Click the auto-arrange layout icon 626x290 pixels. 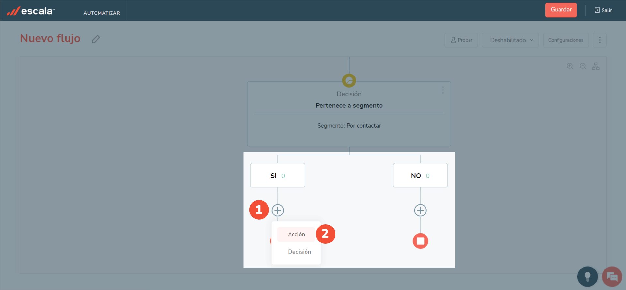tap(596, 66)
